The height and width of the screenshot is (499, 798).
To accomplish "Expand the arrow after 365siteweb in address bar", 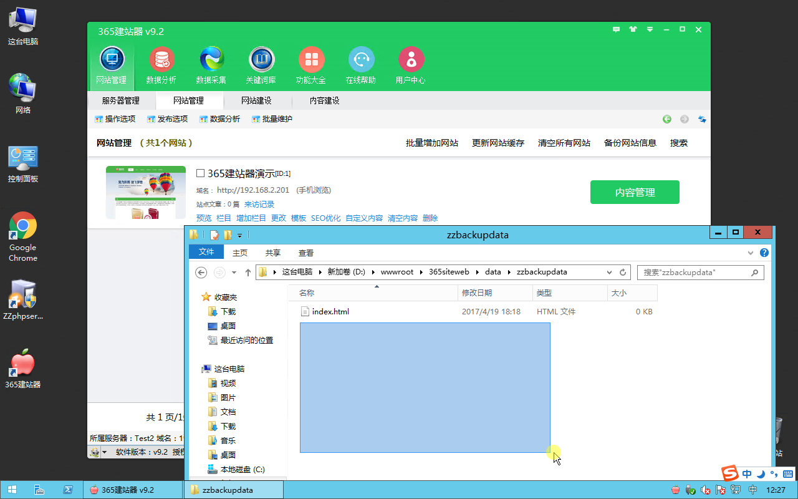I will pyautogui.click(x=478, y=272).
